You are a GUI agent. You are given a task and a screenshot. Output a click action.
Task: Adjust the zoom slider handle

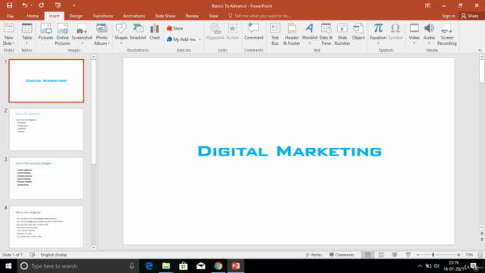[433, 255]
